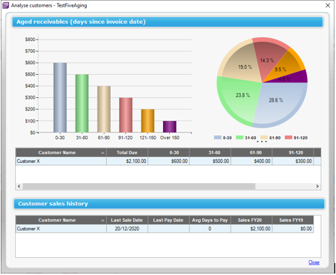Click the 14.3 % pie slice
This screenshot has width=336, height=275.
tap(268, 56)
